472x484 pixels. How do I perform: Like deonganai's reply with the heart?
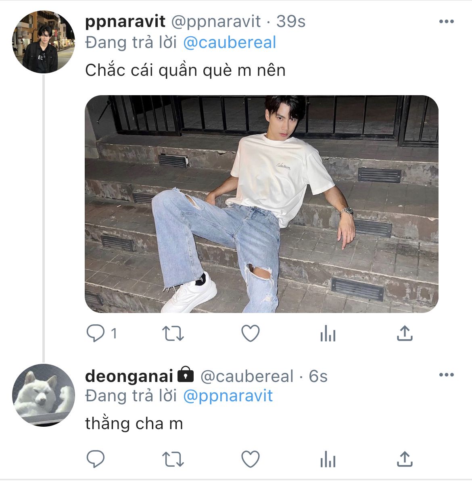tap(250, 459)
